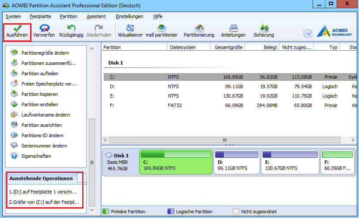Select Partitionen zusammenfügen in the sidebar

click(x=49, y=63)
